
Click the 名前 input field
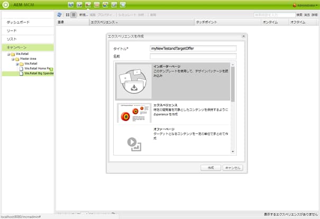[193, 56]
